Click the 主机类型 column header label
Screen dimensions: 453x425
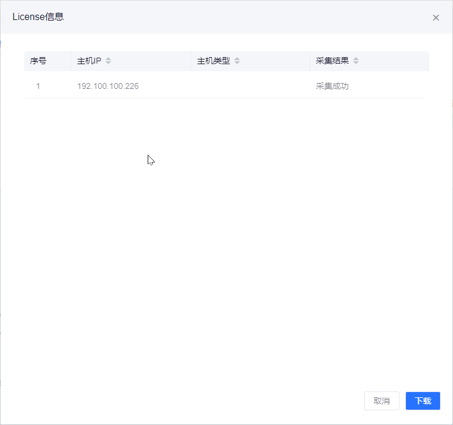tap(213, 61)
